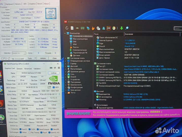
Task: Open the MSI Afterburner desktop icon
Action: (2, 119)
